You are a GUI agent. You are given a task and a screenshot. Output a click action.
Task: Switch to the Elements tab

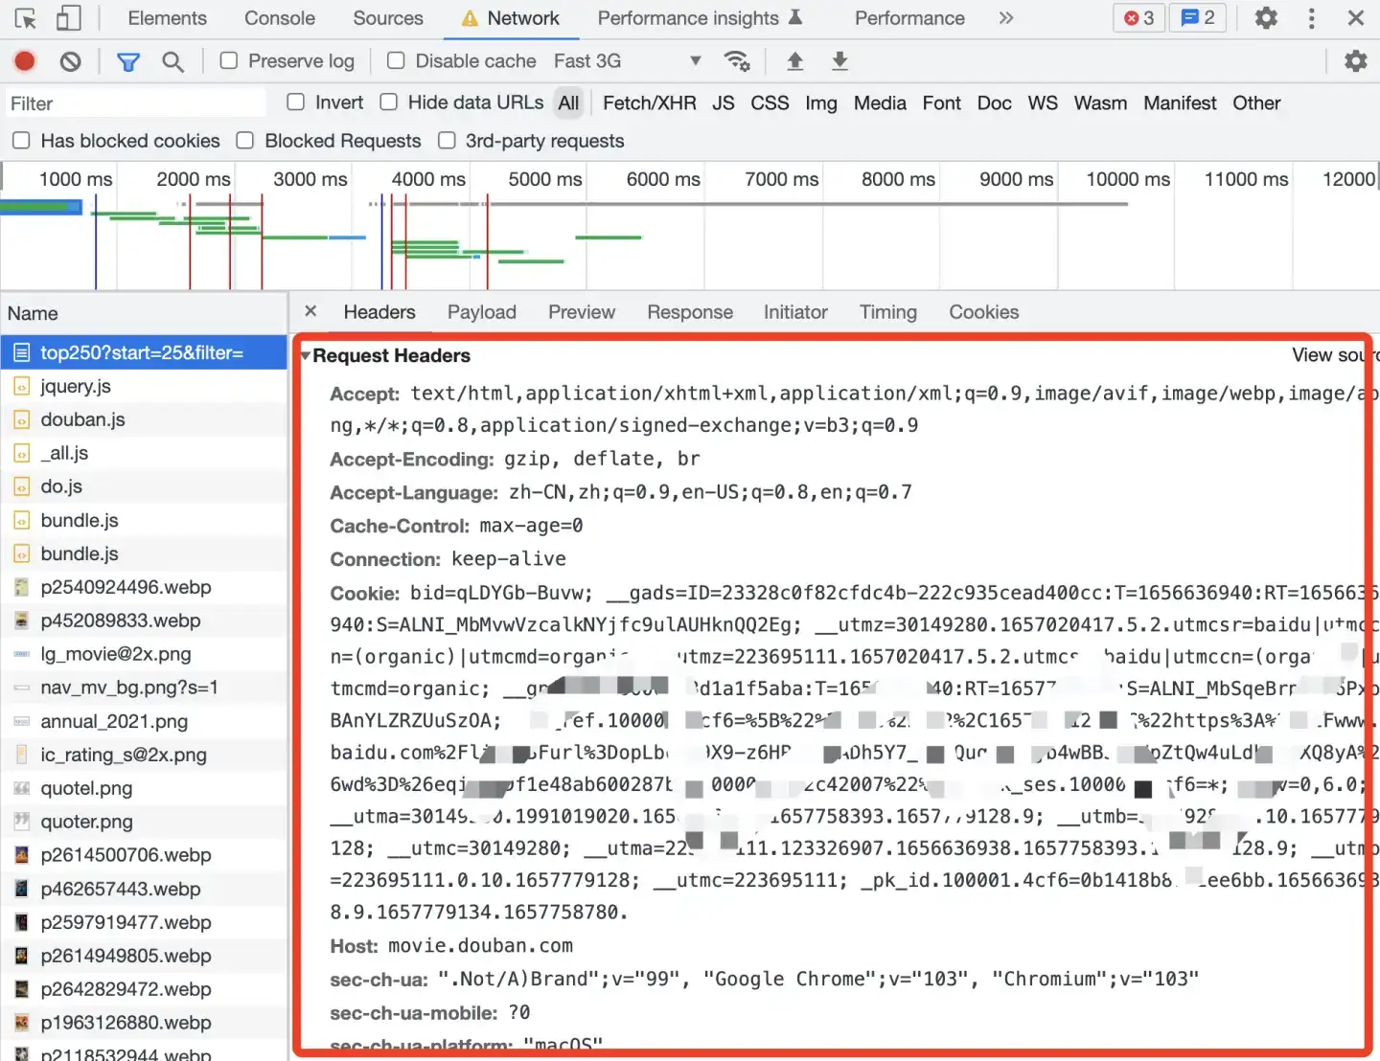coord(167,18)
